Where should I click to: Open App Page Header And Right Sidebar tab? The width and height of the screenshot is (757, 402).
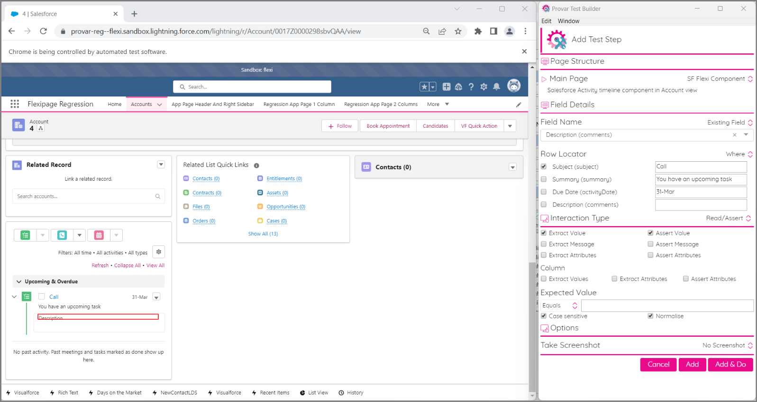pos(213,104)
